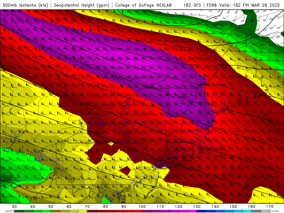Viewport: 284px width, 213px height.
Task: Click the color scale label '150'
Action: [x=233, y=207]
